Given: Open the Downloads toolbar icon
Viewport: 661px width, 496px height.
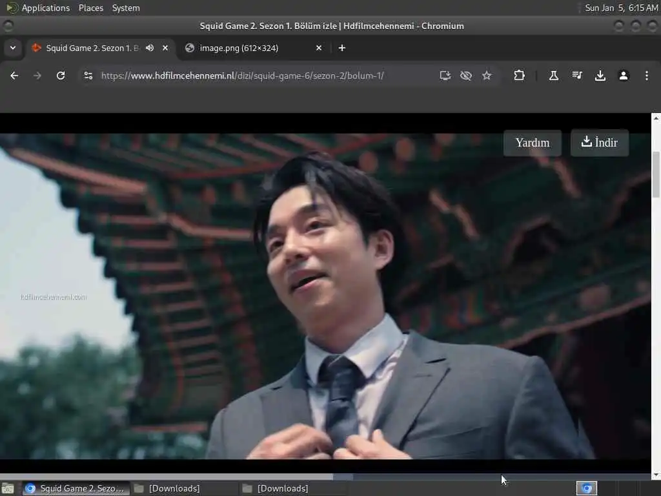Looking at the screenshot, I should pos(600,76).
